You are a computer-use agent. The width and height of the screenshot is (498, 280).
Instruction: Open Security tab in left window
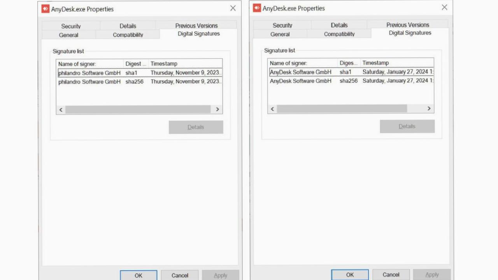[71, 26]
